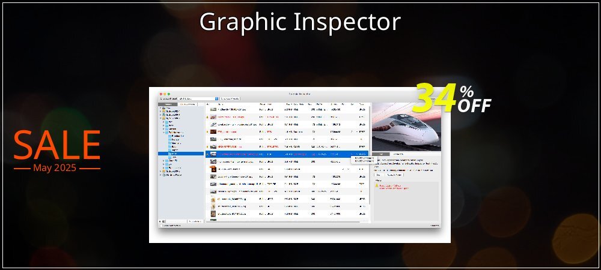The width and height of the screenshot is (601, 270).
Task: Click the Adobe Illustrator file icon in the list
Action: coord(213,169)
